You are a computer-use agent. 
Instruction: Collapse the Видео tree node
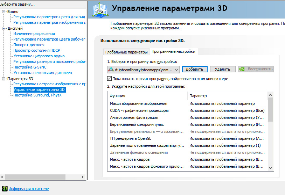click(x=4, y=12)
